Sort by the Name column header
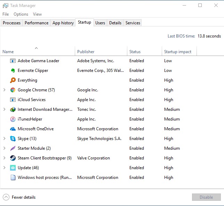The width and height of the screenshot is (224, 206). click(38, 51)
